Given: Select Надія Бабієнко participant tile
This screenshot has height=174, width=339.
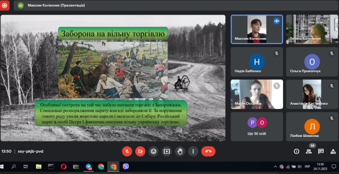Looking at the screenshot, I should pyautogui.click(x=257, y=62).
